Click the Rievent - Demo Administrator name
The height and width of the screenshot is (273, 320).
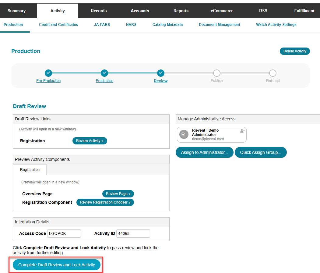coord(205,132)
